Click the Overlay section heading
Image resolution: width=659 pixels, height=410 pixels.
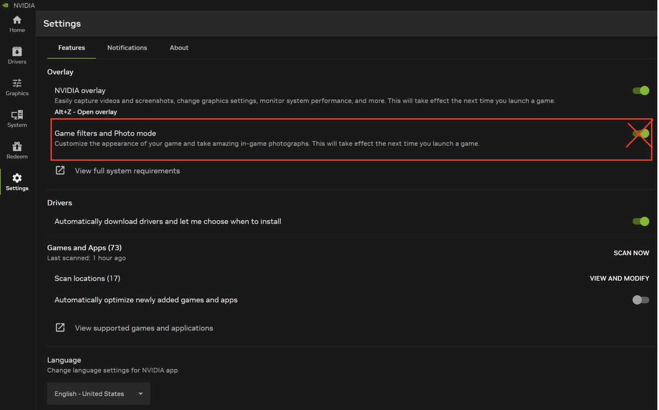[60, 72]
